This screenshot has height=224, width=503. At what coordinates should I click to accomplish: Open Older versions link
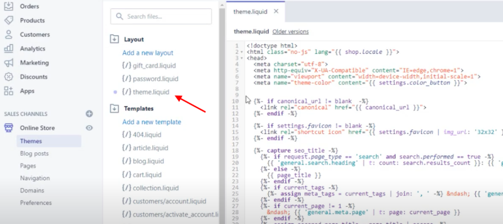click(290, 31)
